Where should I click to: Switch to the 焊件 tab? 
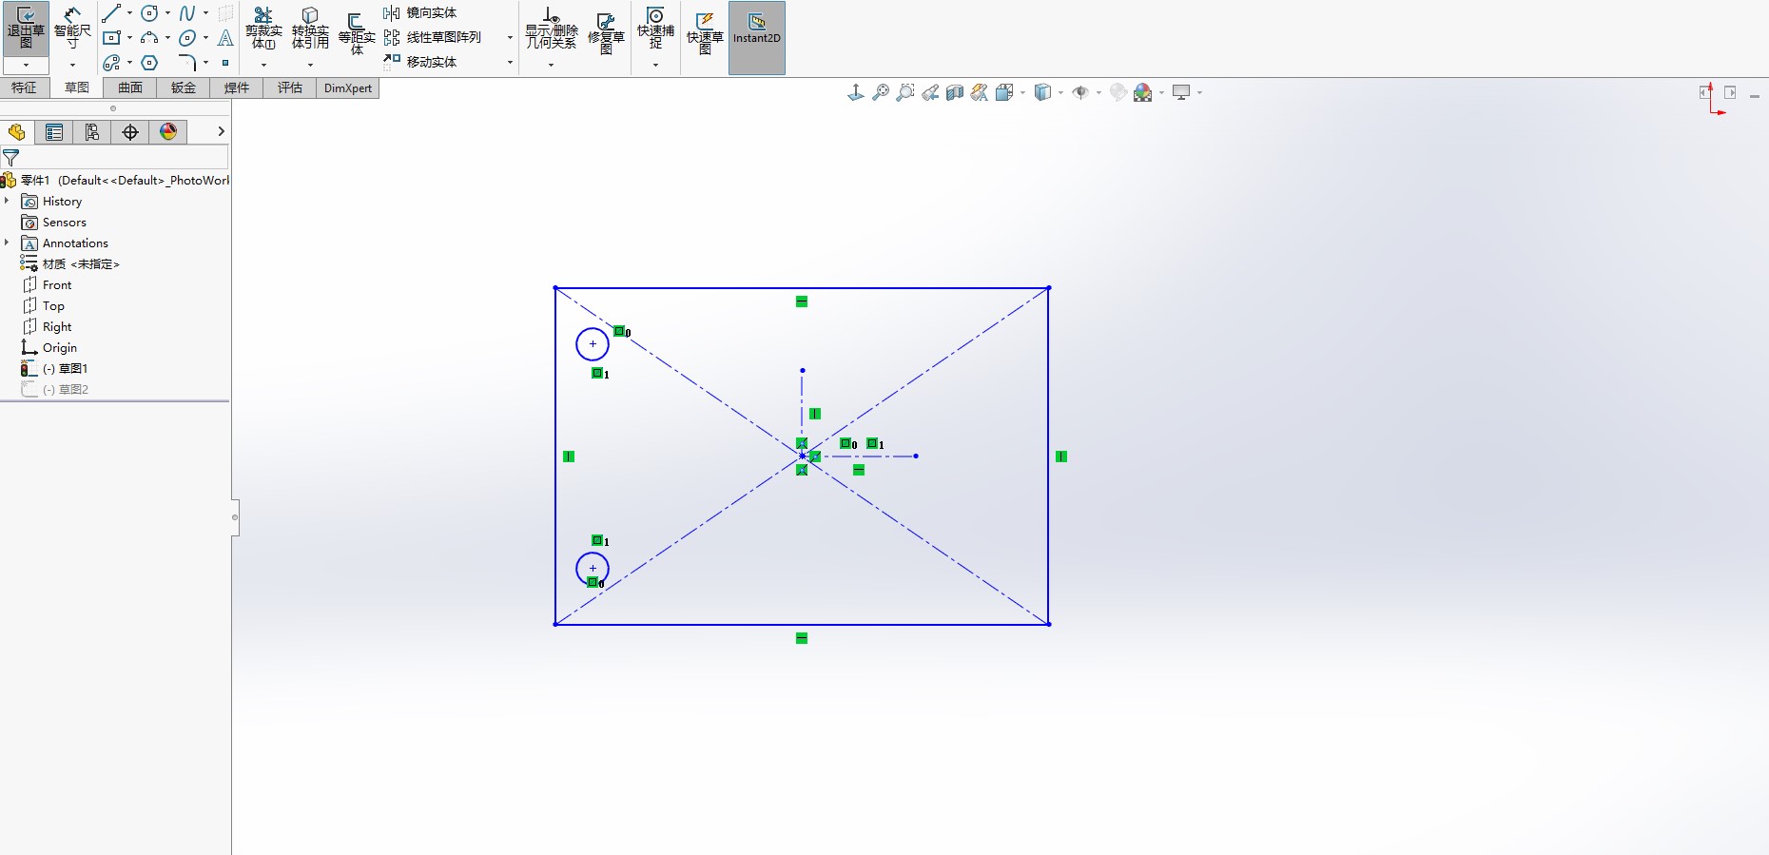[x=237, y=87]
